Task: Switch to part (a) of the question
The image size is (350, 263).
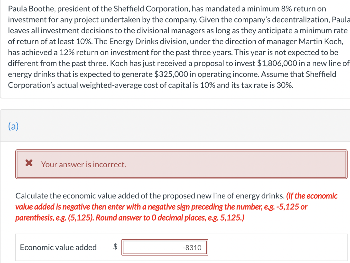Action: coord(13,126)
